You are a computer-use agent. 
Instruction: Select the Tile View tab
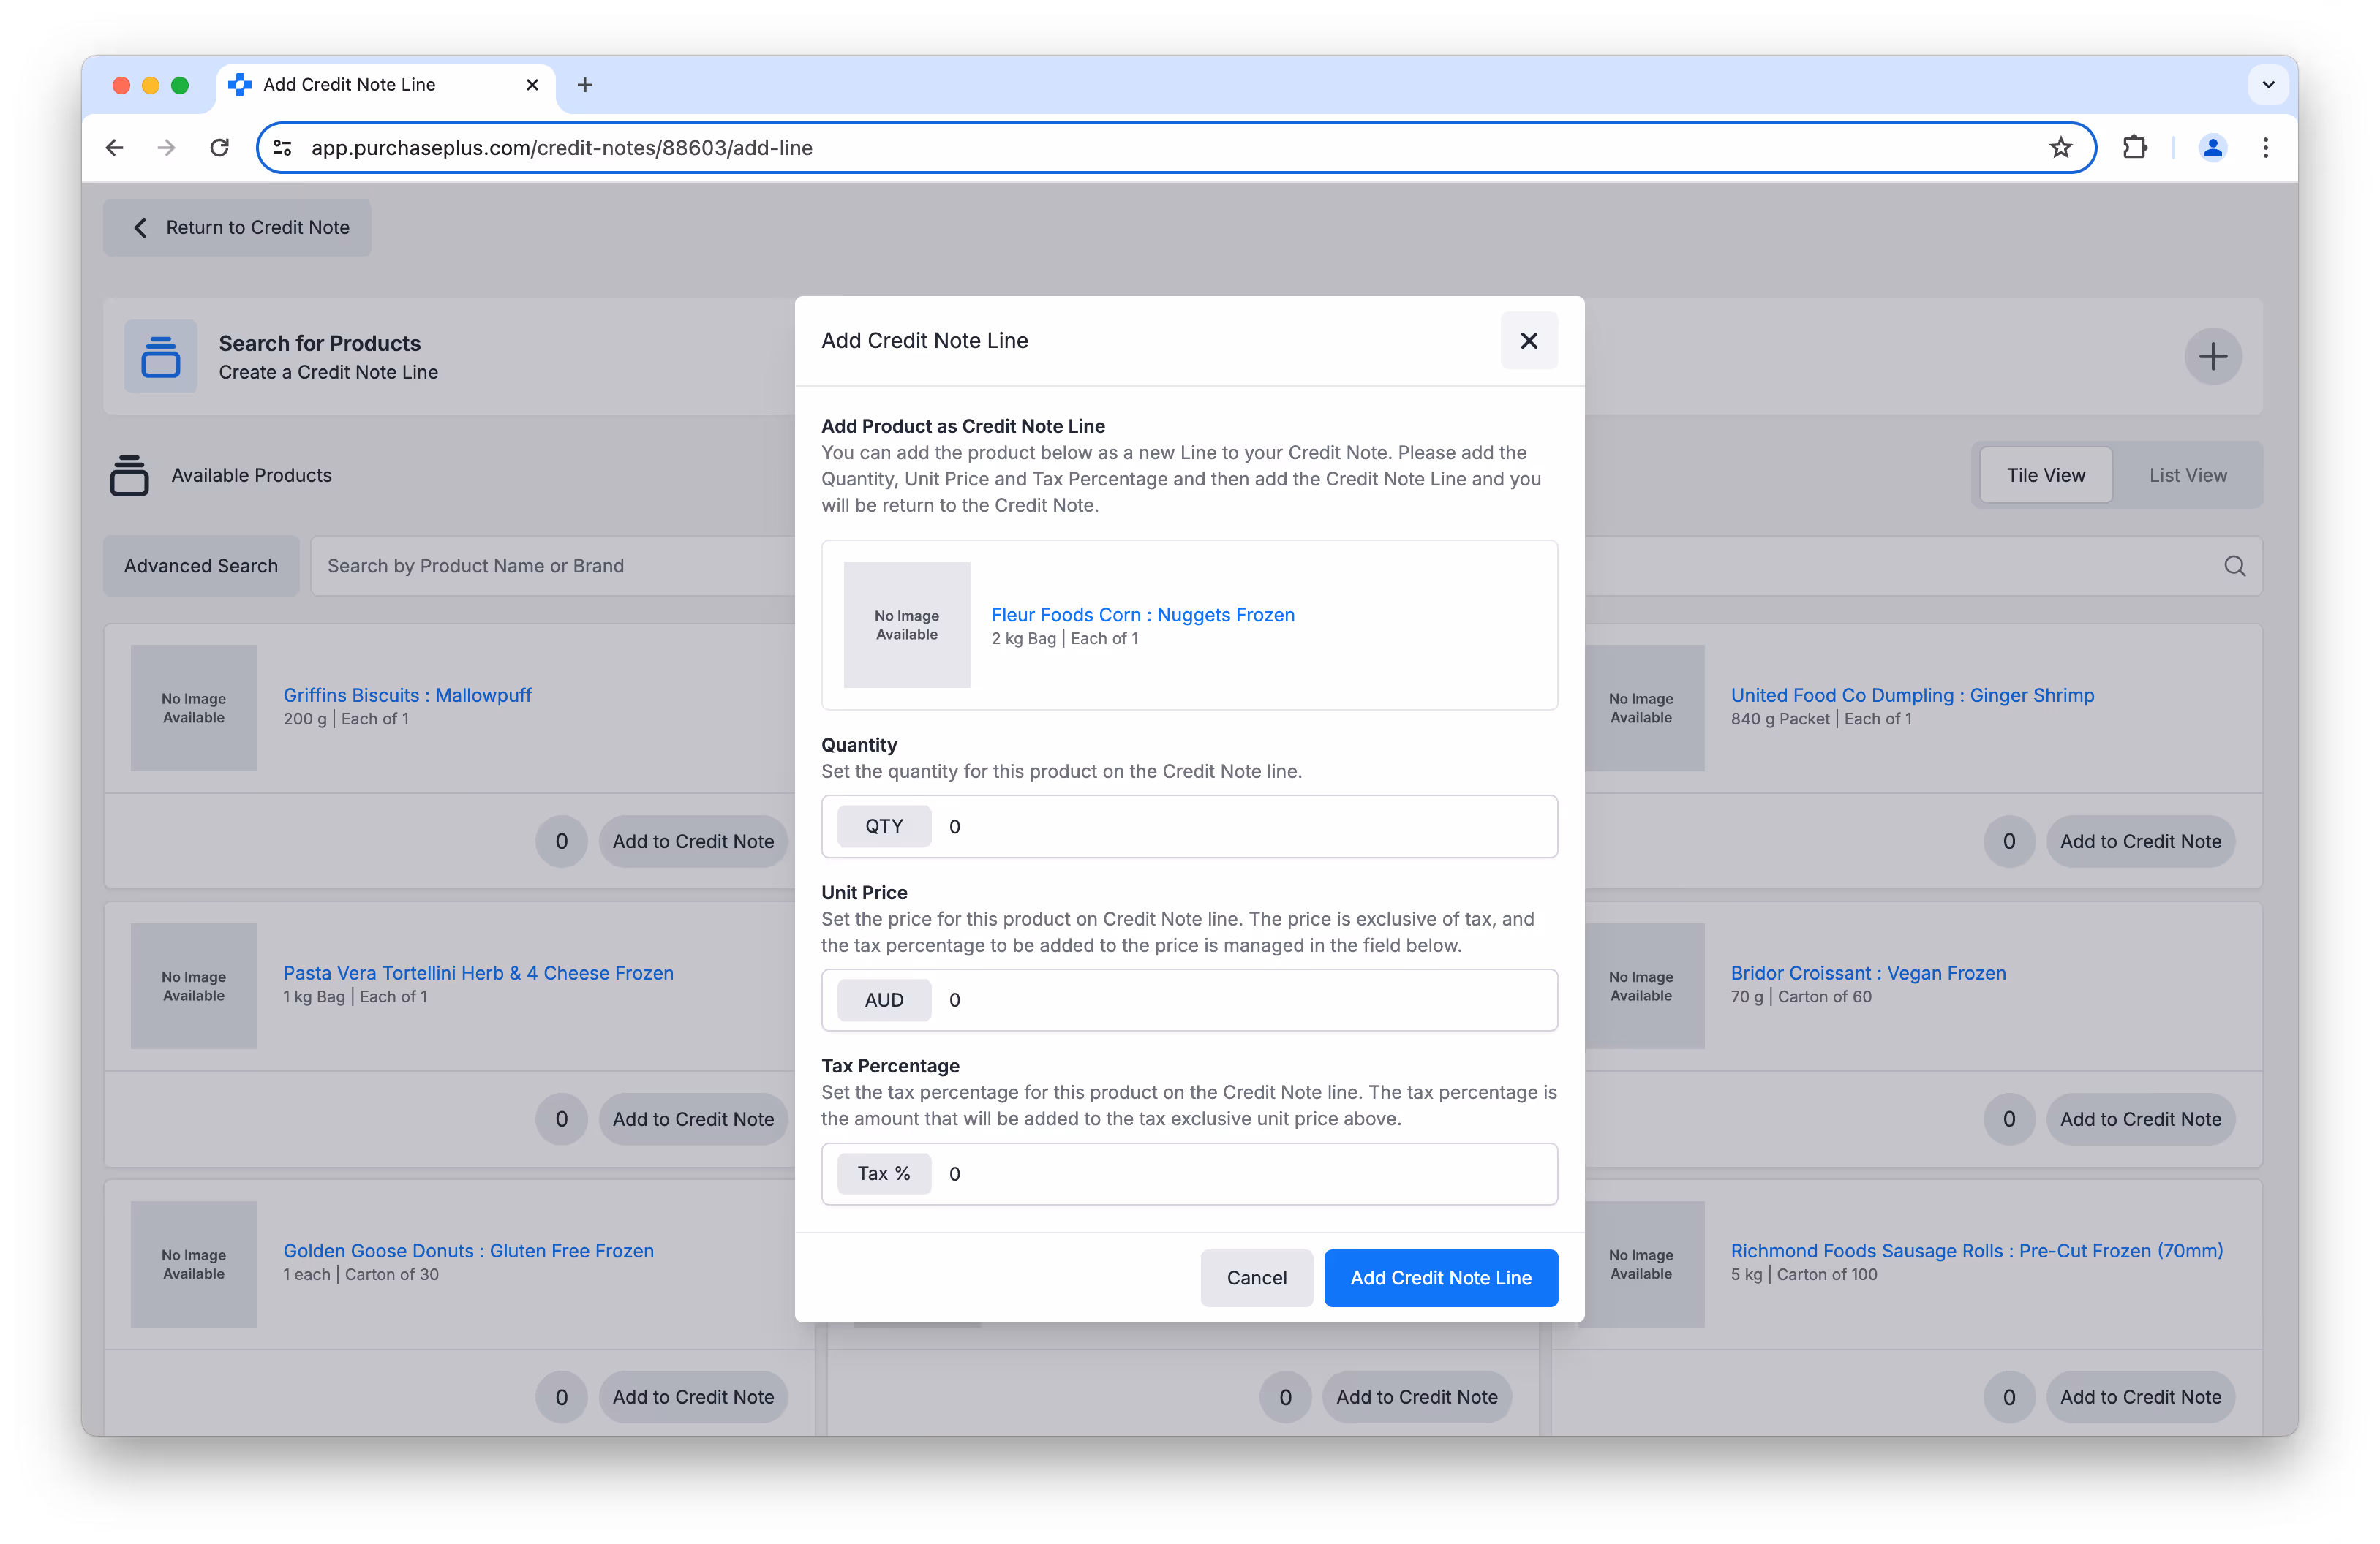tap(2045, 474)
